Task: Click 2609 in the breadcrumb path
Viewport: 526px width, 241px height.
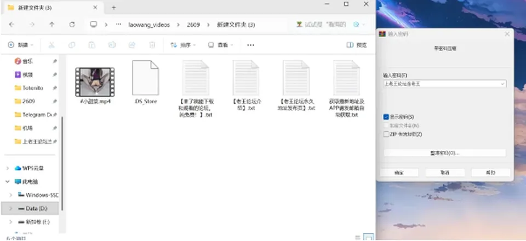Action: (x=193, y=25)
